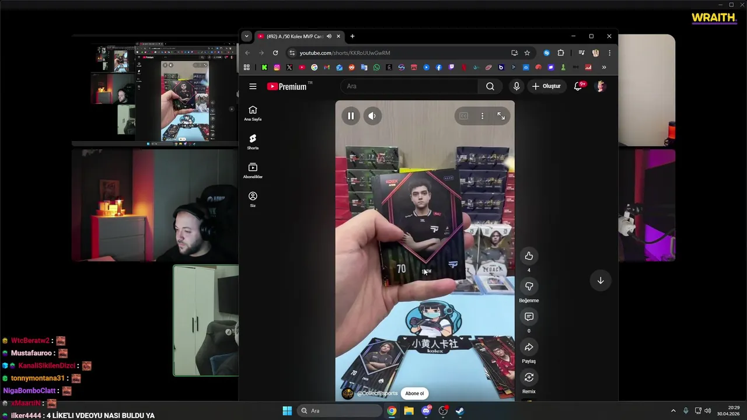Open the Instagram bookmark

click(x=277, y=68)
